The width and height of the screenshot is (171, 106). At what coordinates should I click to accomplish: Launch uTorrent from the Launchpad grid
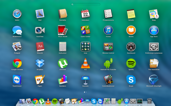(63, 63)
